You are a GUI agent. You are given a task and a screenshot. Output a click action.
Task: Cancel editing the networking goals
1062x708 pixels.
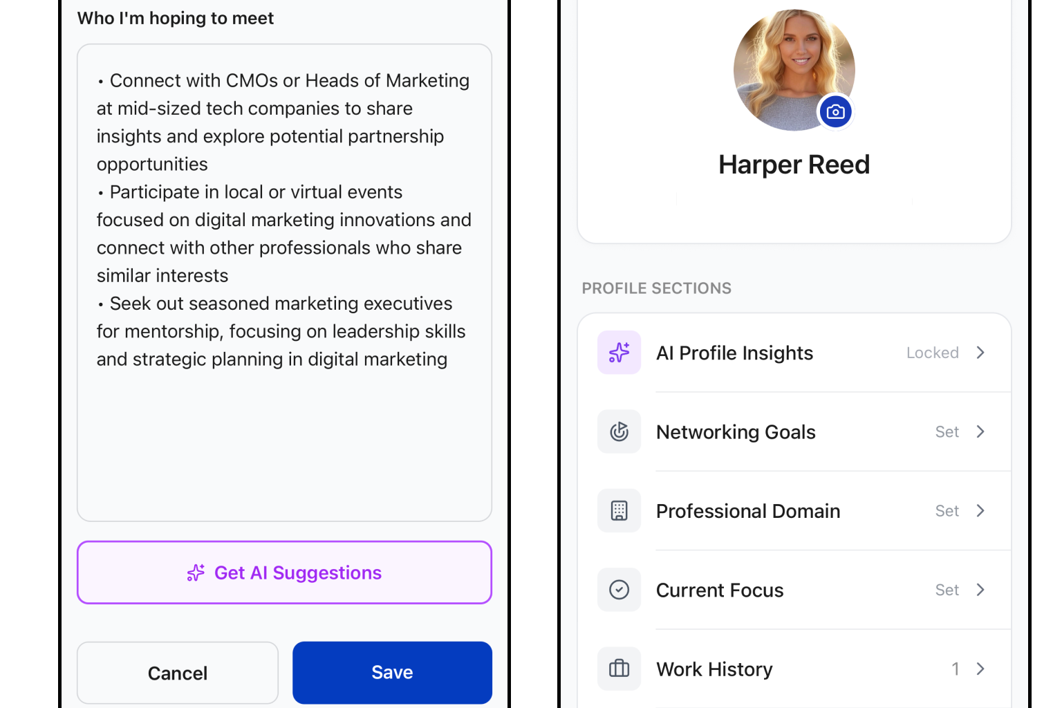click(178, 673)
